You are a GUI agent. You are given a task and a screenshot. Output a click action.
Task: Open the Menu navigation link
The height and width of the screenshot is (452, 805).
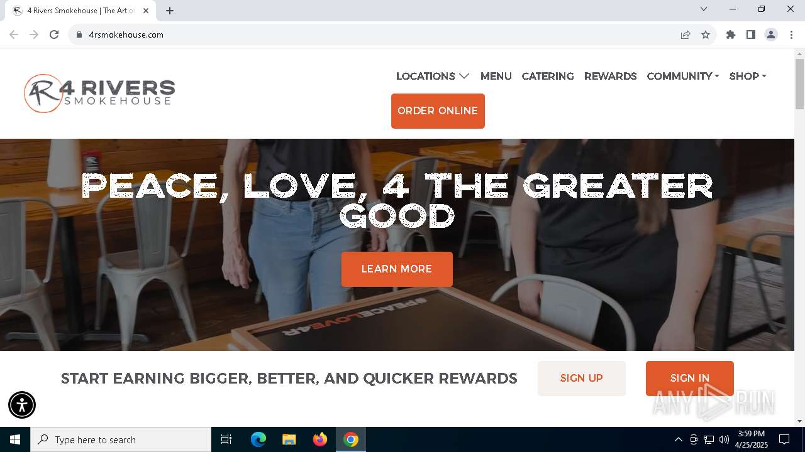click(496, 76)
